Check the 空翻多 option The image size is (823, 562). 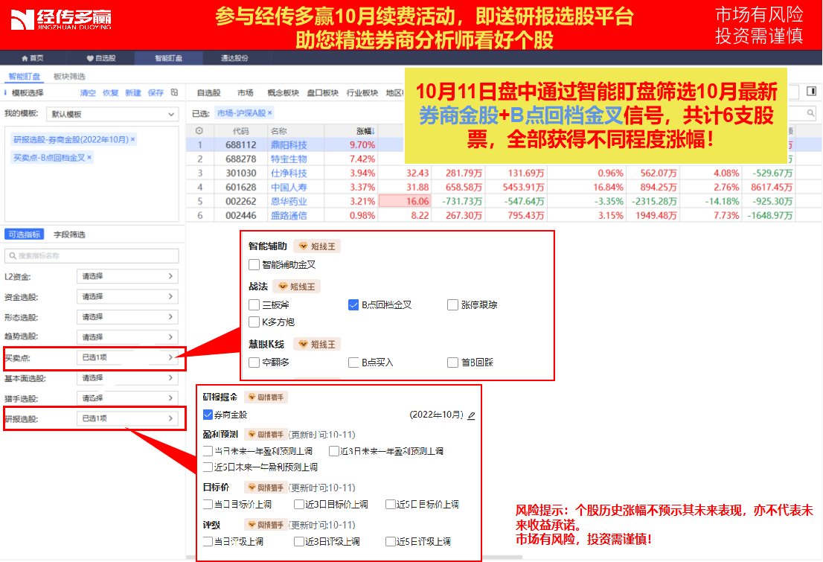(x=254, y=363)
